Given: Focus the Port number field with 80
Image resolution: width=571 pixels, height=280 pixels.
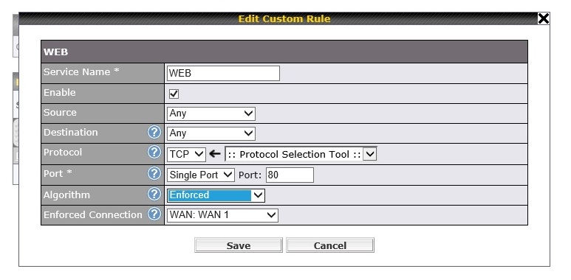Looking at the screenshot, I should pos(290,175).
